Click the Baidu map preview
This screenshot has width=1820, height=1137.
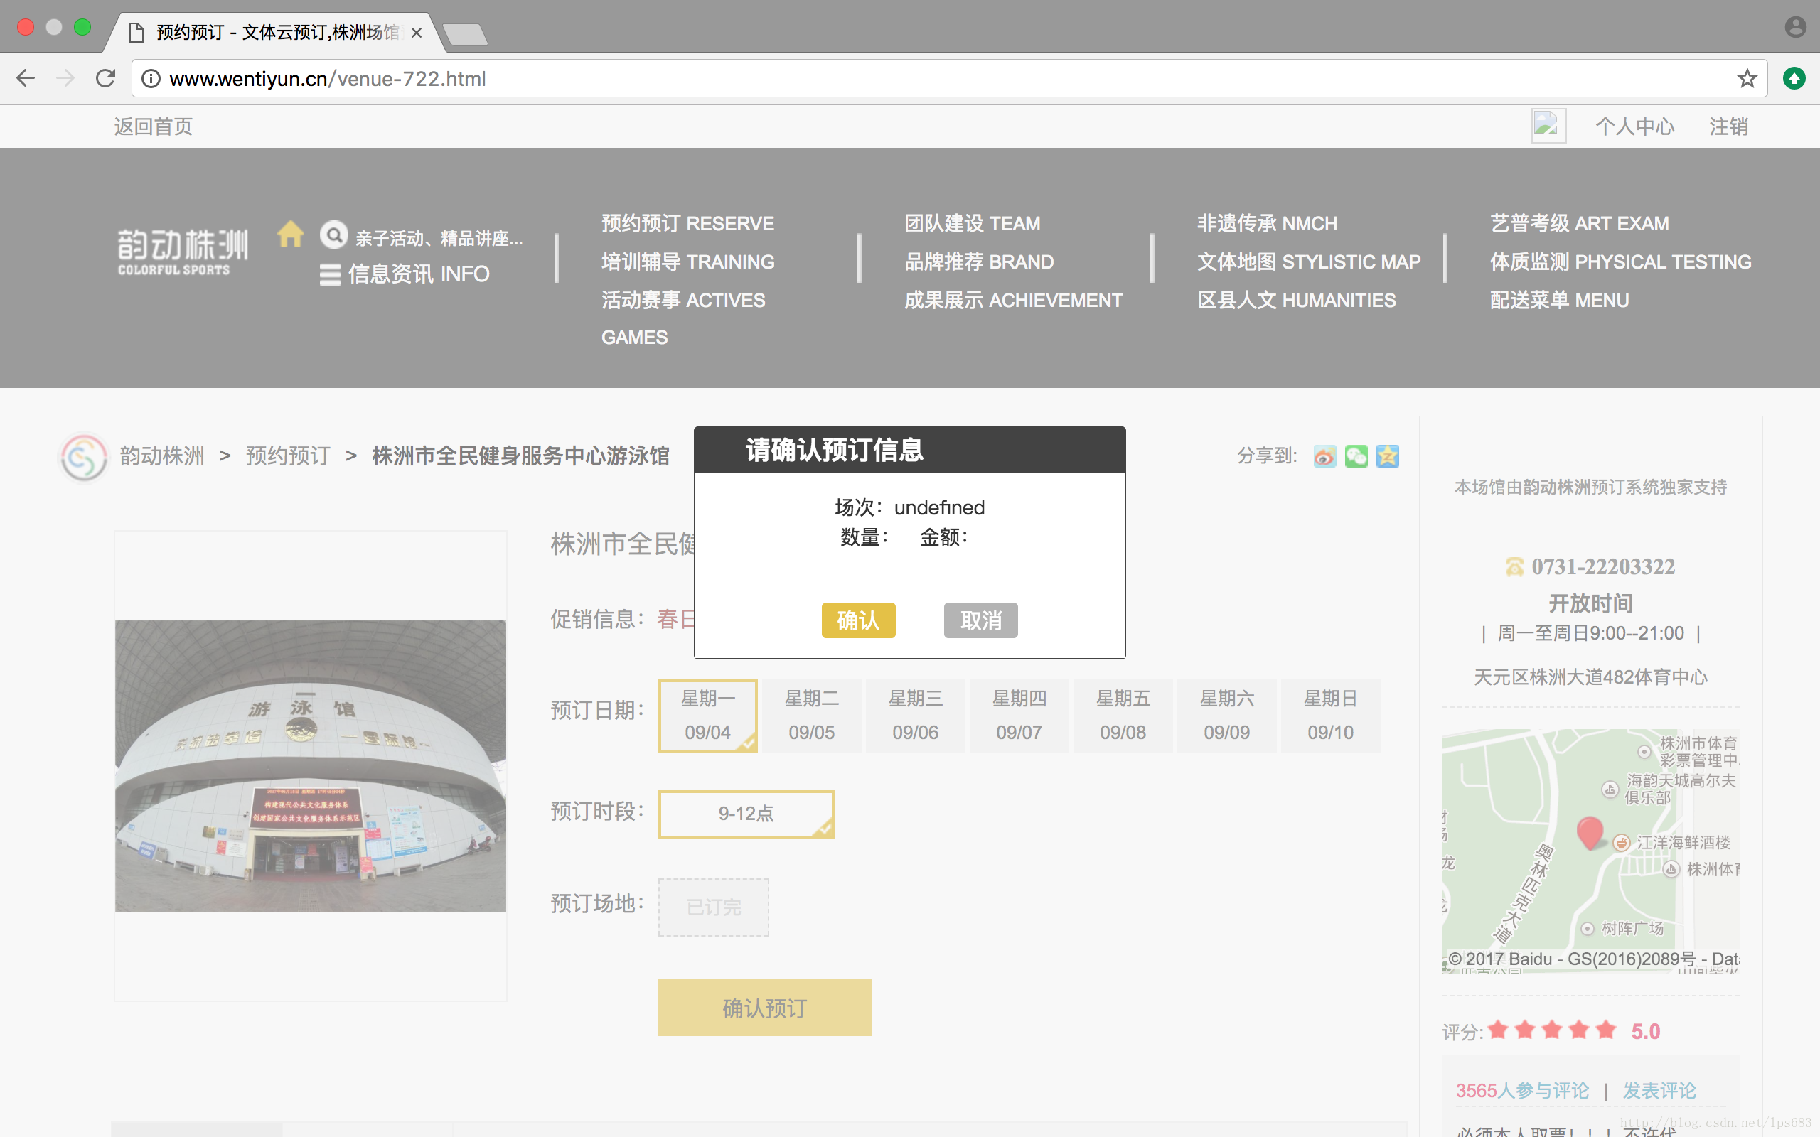point(1590,851)
